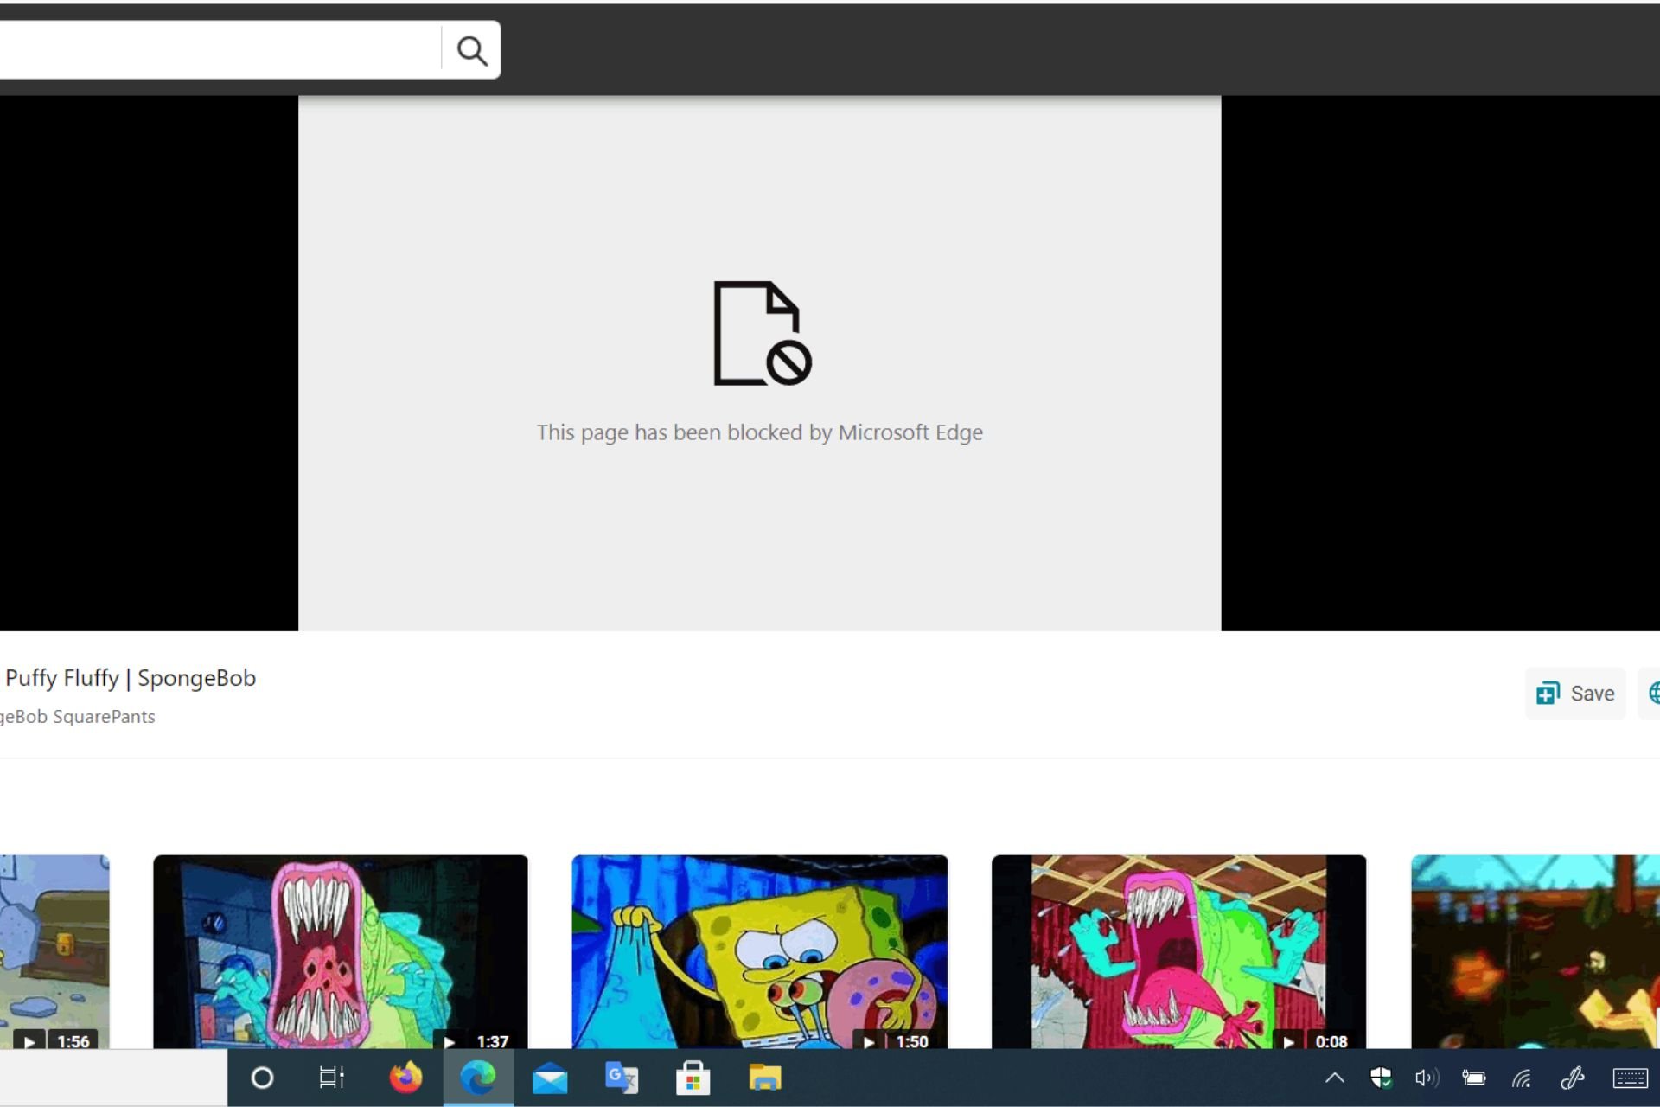Open Windows Security tray icon
Image resolution: width=1660 pixels, height=1107 pixels.
click(1382, 1078)
